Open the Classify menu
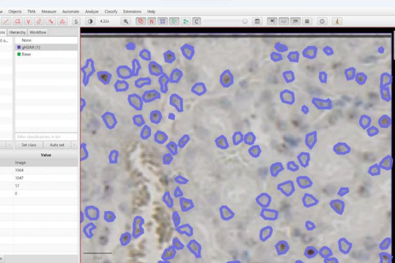Viewport: 395px width, 263px height. pyautogui.click(x=111, y=12)
